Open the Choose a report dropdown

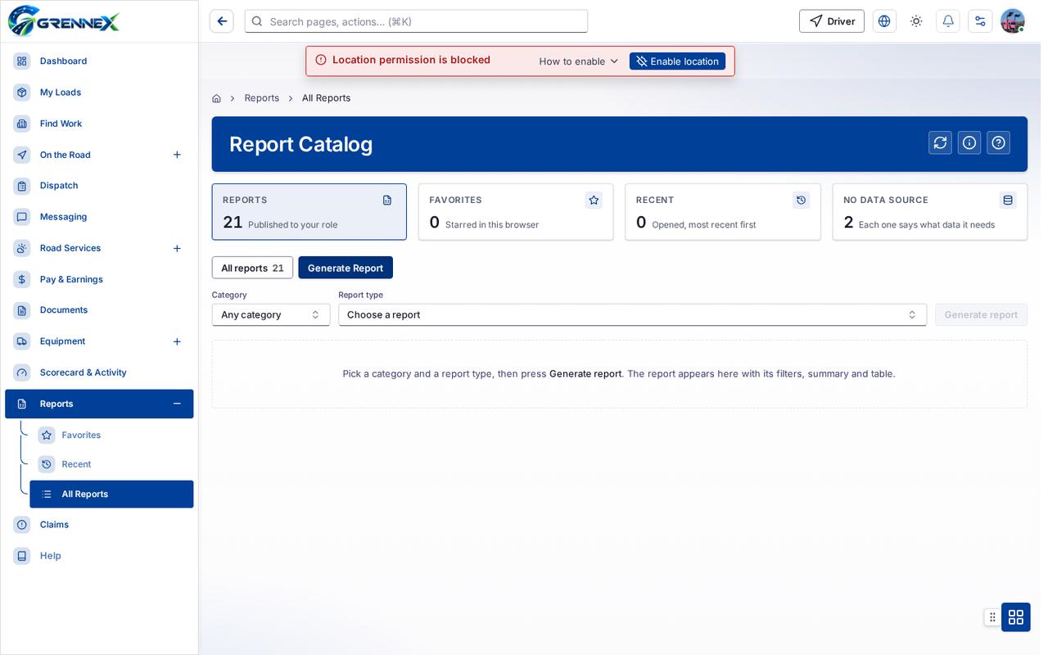[632, 314]
